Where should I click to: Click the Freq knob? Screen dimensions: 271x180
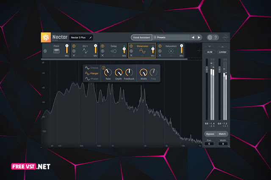coord(153,72)
